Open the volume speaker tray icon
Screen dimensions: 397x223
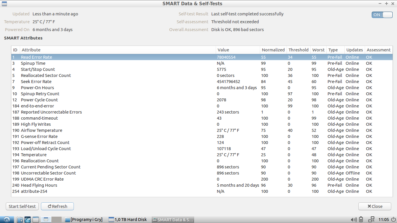[x=353, y=220]
